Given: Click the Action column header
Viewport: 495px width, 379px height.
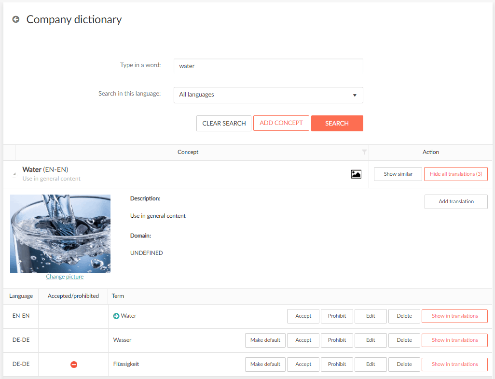Looking at the screenshot, I should click(x=431, y=152).
